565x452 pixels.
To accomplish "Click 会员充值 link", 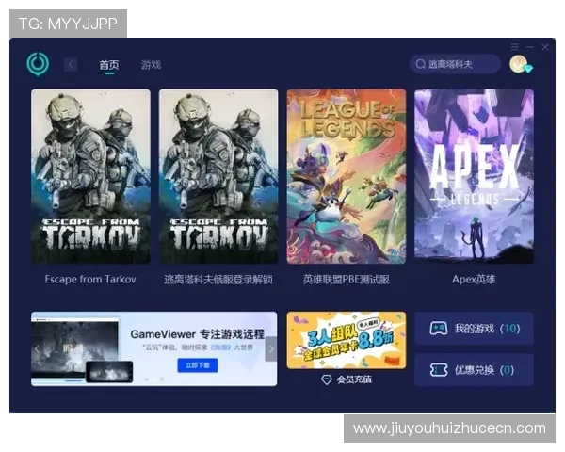I will point(354,379).
